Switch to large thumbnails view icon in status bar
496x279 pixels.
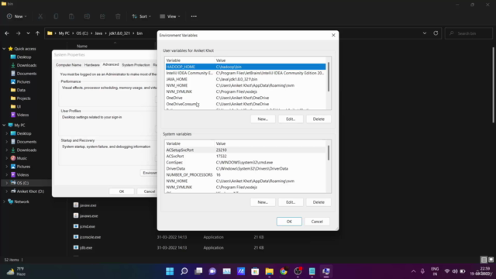click(x=491, y=260)
